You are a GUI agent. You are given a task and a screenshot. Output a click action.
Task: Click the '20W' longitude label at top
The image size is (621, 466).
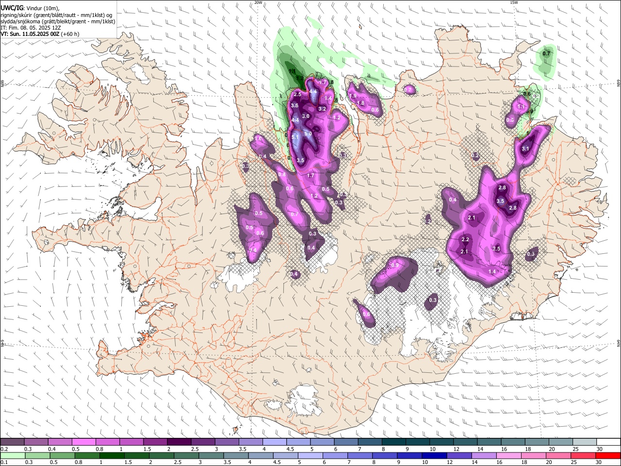coord(258,2)
